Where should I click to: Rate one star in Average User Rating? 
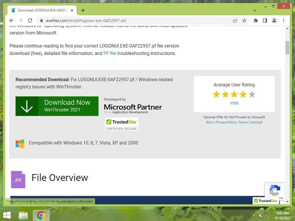(216, 94)
